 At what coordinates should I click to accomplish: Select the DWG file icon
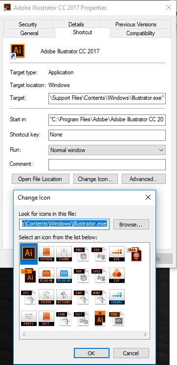tap(81, 254)
